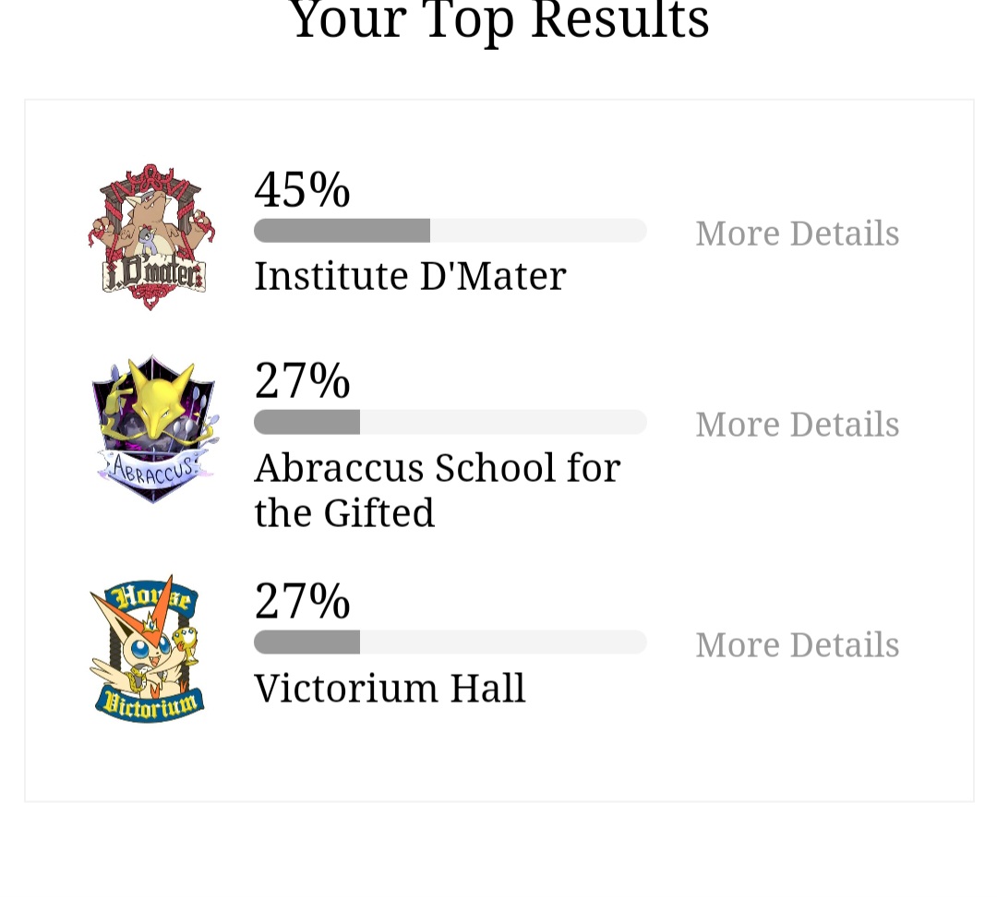The width and height of the screenshot is (997, 900).
Task: Click the Abraccus 27% progress bar
Action: click(x=450, y=422)
